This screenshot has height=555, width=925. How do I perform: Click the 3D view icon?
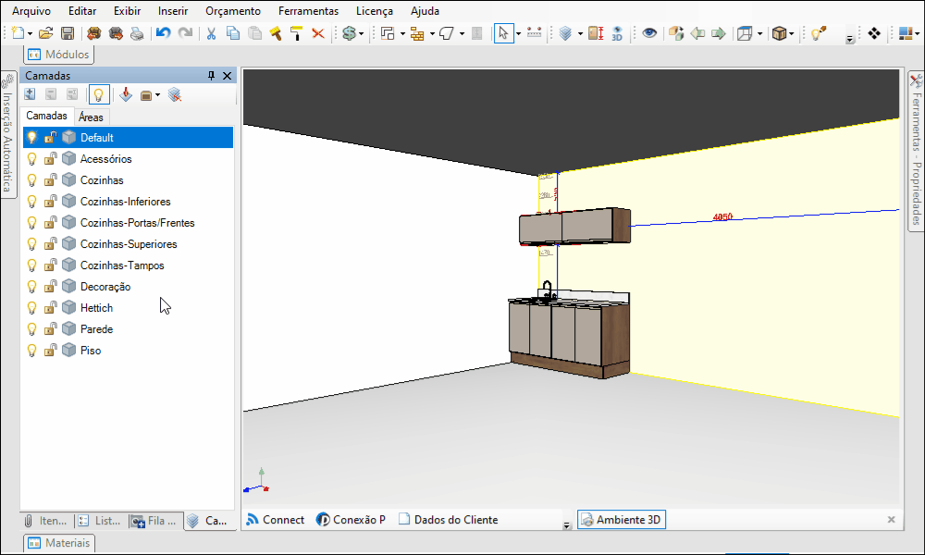[617, 33]
